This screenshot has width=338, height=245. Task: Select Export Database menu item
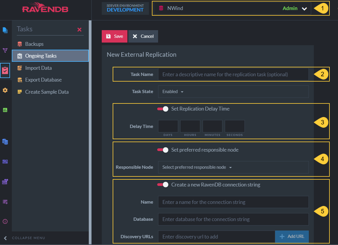50,80
